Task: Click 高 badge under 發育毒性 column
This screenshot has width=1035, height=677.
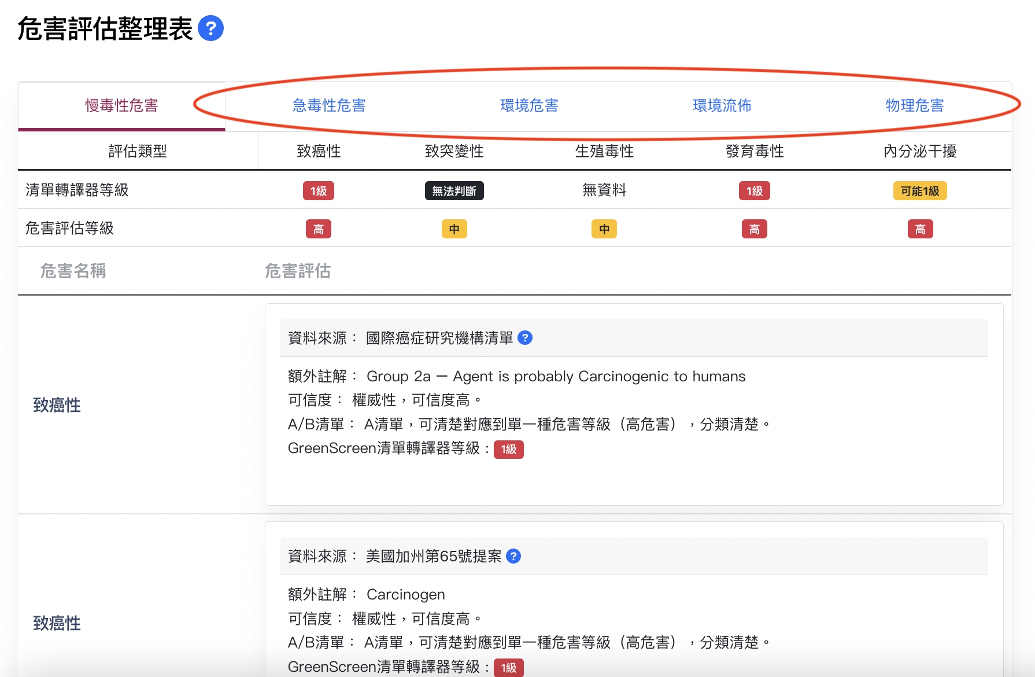Action: (755, 229)
